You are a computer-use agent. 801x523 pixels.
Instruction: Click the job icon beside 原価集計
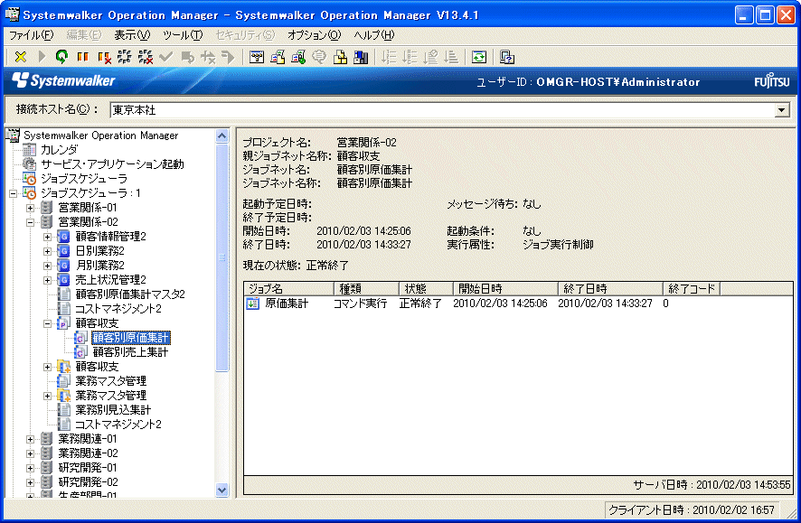(x=253, y=304)
